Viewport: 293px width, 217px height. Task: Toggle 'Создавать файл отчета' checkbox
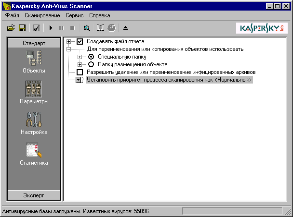pos(80,41)
